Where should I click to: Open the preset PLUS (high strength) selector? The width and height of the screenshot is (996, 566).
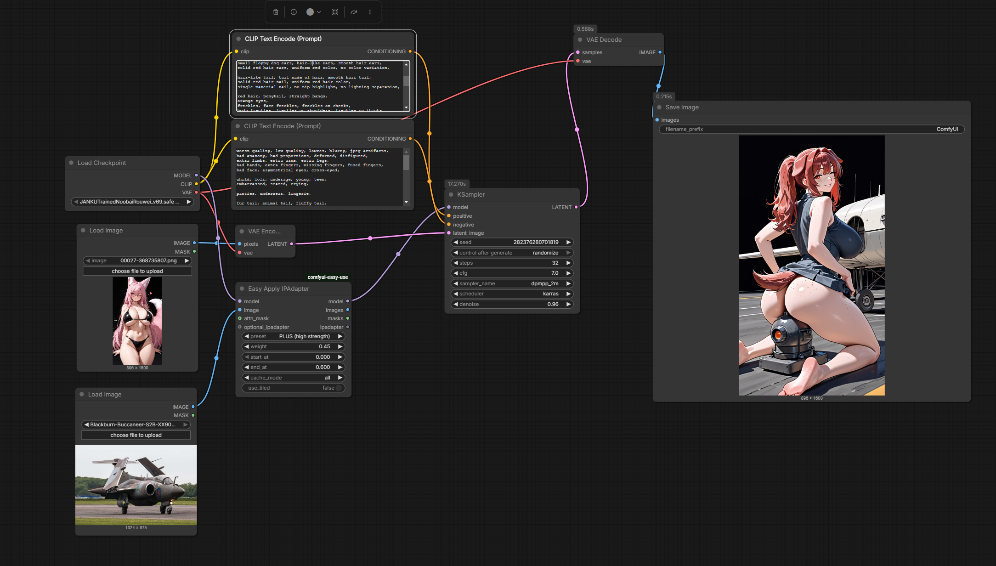294,336
